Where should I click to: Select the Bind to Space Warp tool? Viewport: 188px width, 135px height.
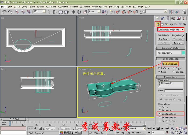[x=29, y=12]
